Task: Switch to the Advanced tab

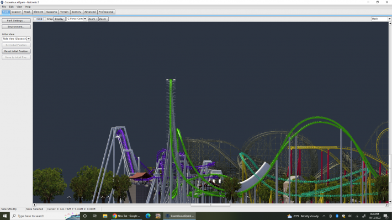Action: (90, 12)
